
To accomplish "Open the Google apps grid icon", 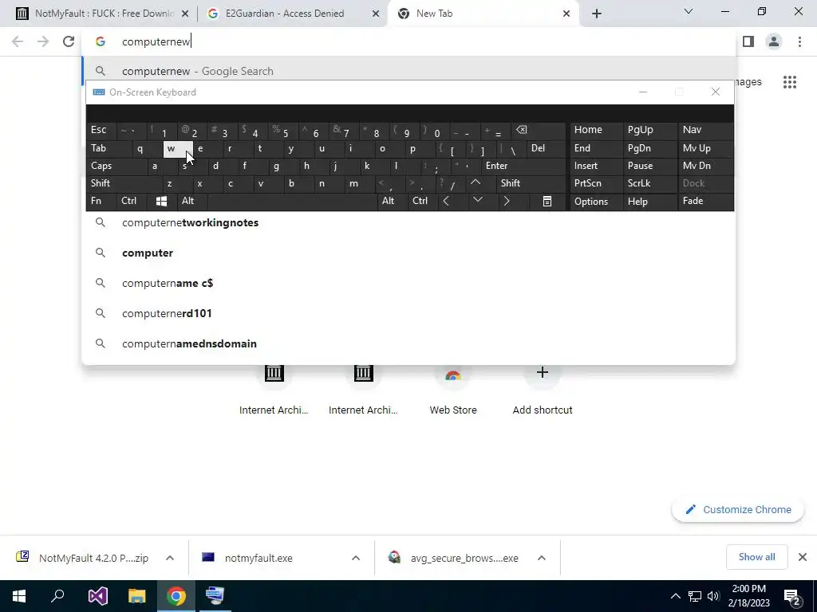I will tap(789, 82).
